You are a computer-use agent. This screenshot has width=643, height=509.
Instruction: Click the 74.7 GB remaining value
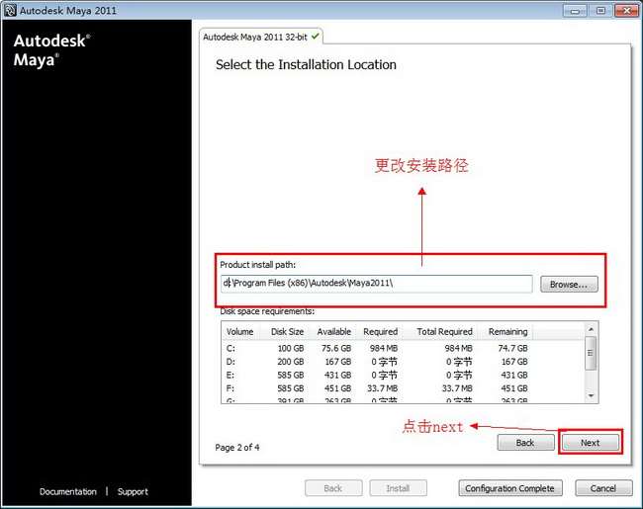pos(512,348)
